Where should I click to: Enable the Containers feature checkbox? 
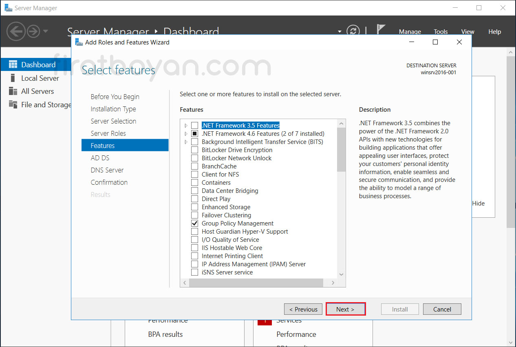(195, 183)
